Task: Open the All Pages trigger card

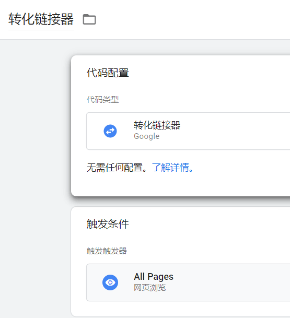Action: coord(188,282)
